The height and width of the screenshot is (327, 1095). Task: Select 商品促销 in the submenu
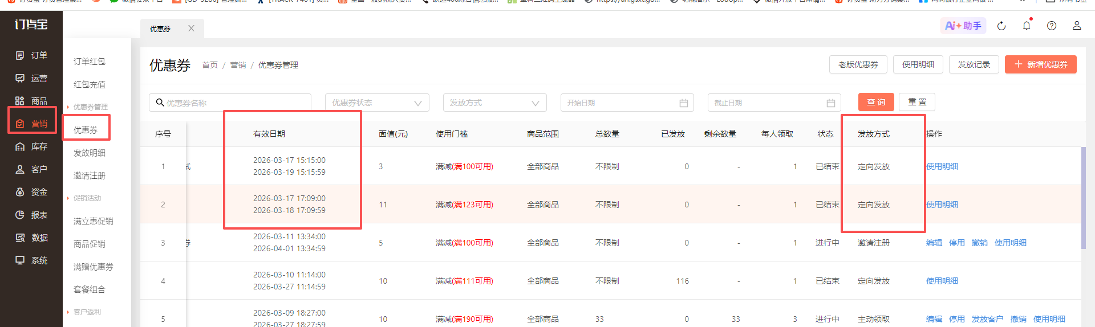pyautogui.click(x=90, y=244)
